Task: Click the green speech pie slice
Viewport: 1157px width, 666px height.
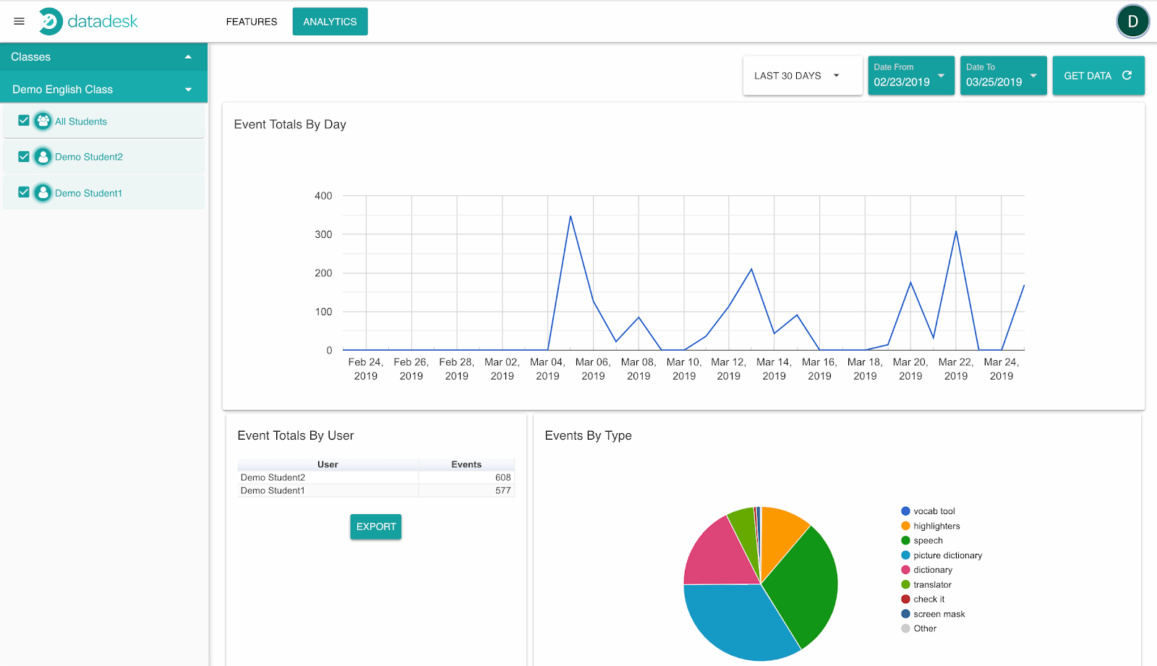Action: (803, 586)
